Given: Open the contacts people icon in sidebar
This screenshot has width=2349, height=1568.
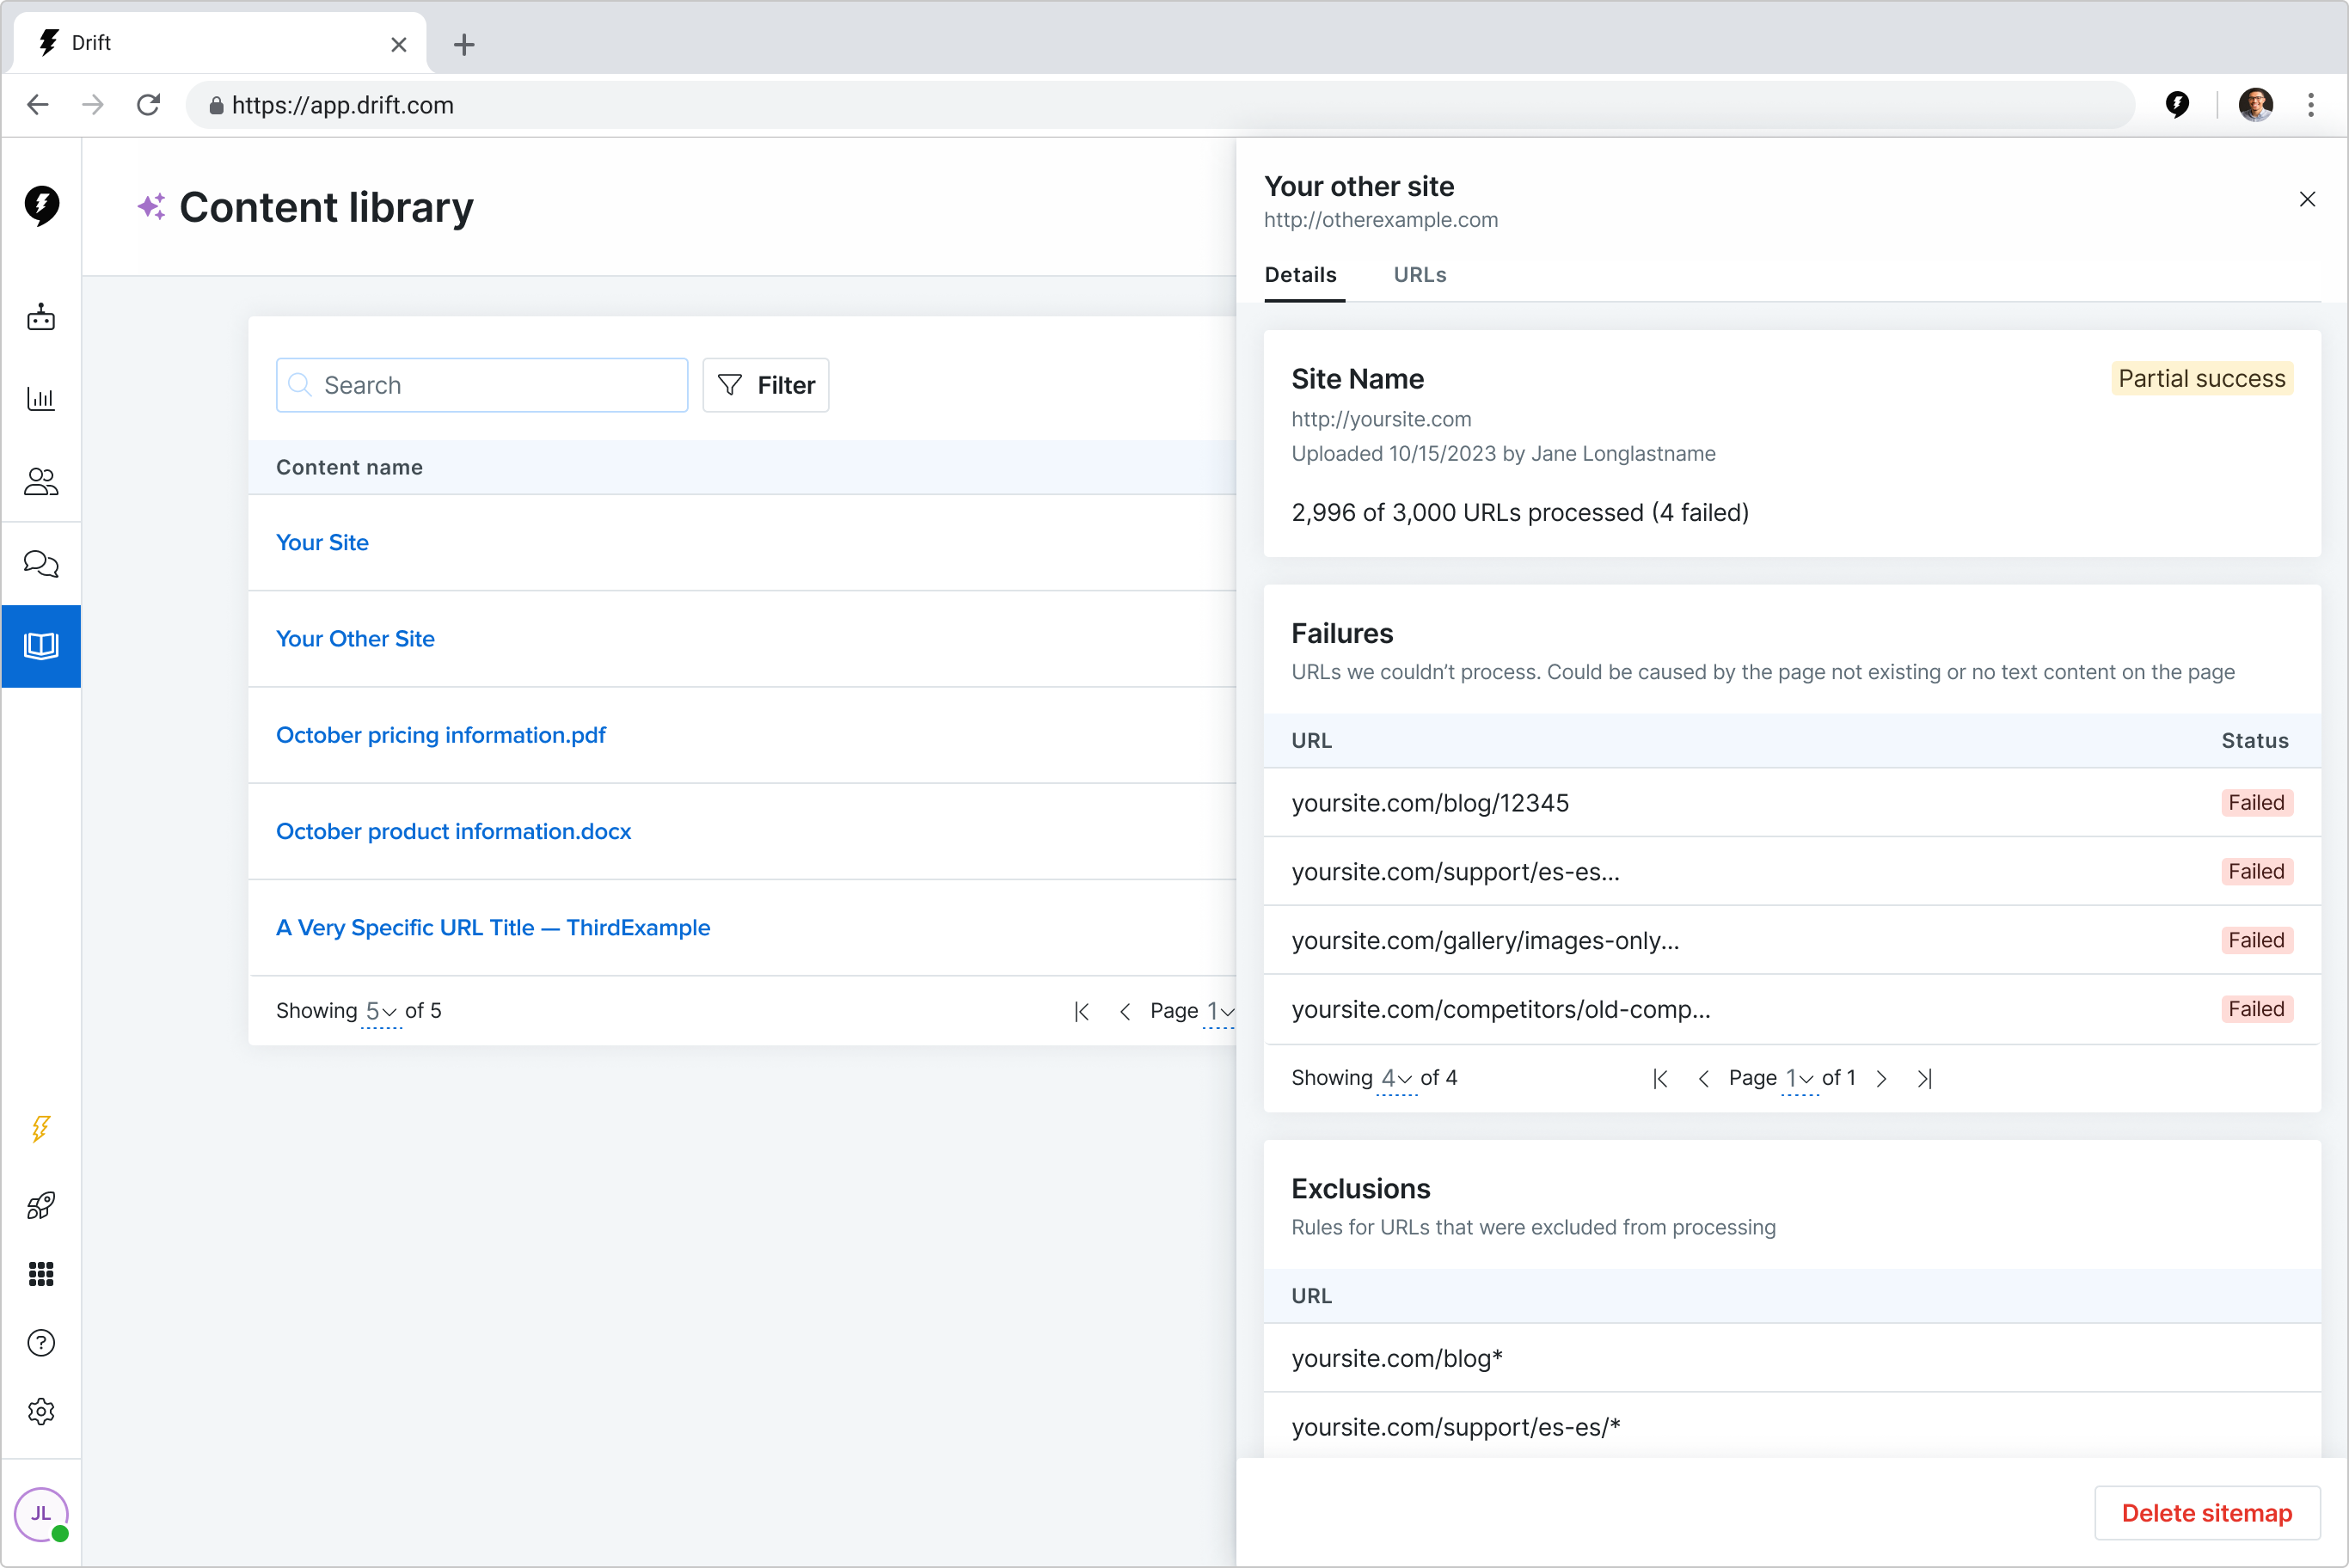Looking at the screenshot, I should tap(41, 482).
